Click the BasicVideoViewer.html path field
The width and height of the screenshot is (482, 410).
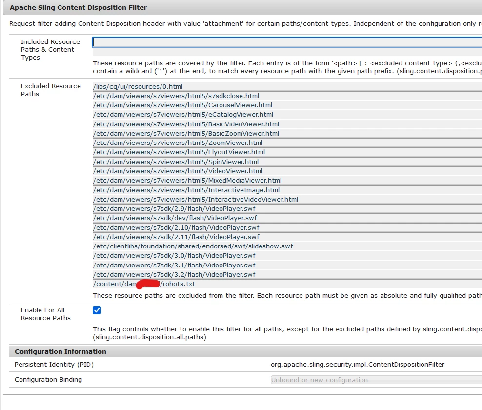point(287,124)
